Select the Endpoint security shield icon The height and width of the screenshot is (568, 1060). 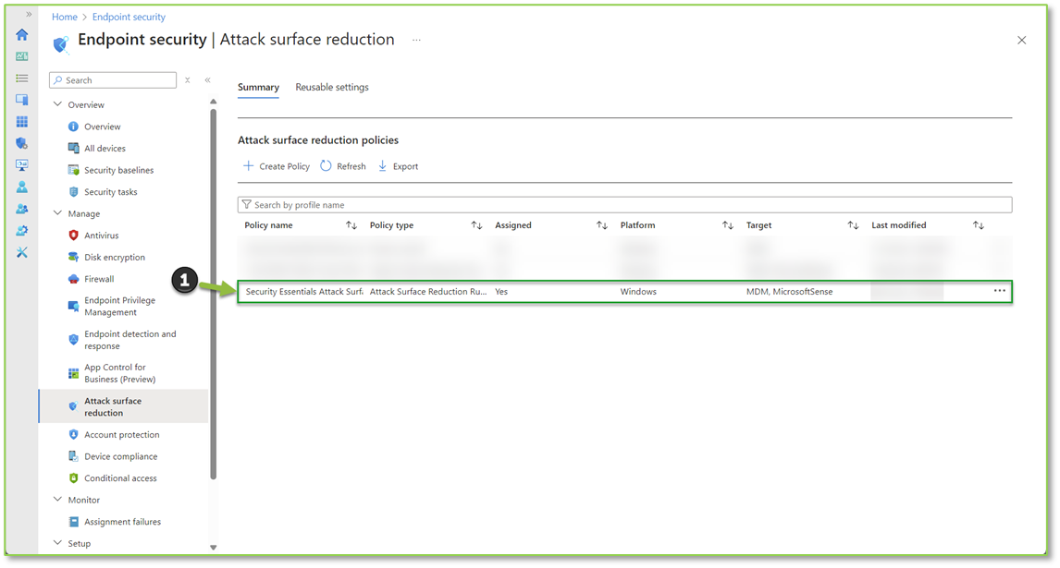click(21, 143)
